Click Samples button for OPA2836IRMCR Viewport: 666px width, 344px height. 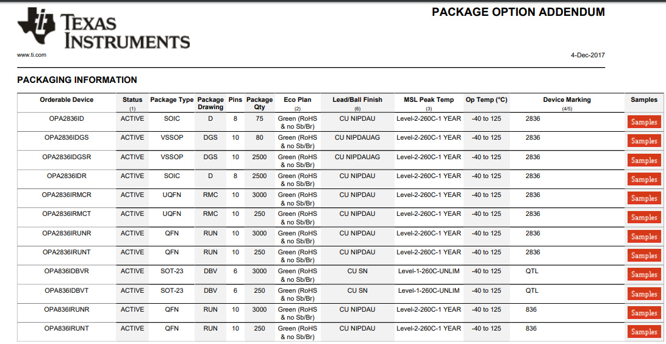644,198
